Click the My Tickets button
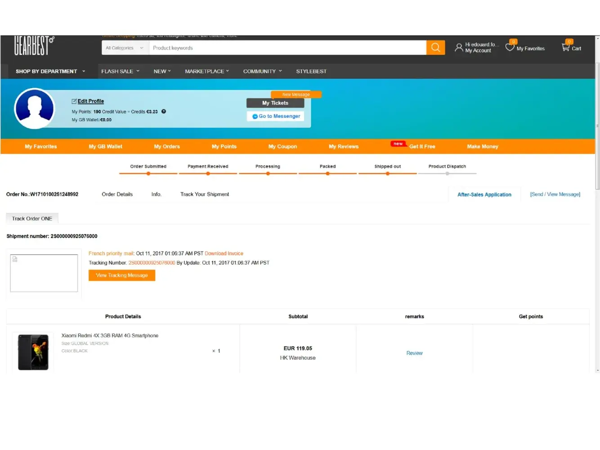Image resolution: width=600 pixels, height=450 pixels. pyautogui.click(x=275, y=103)
